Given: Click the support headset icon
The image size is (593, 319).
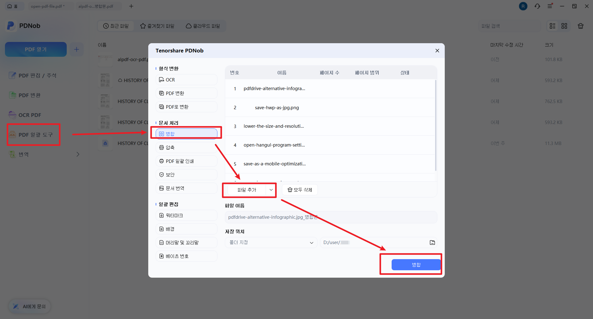Looking at the screenshot, I should 537,6.
